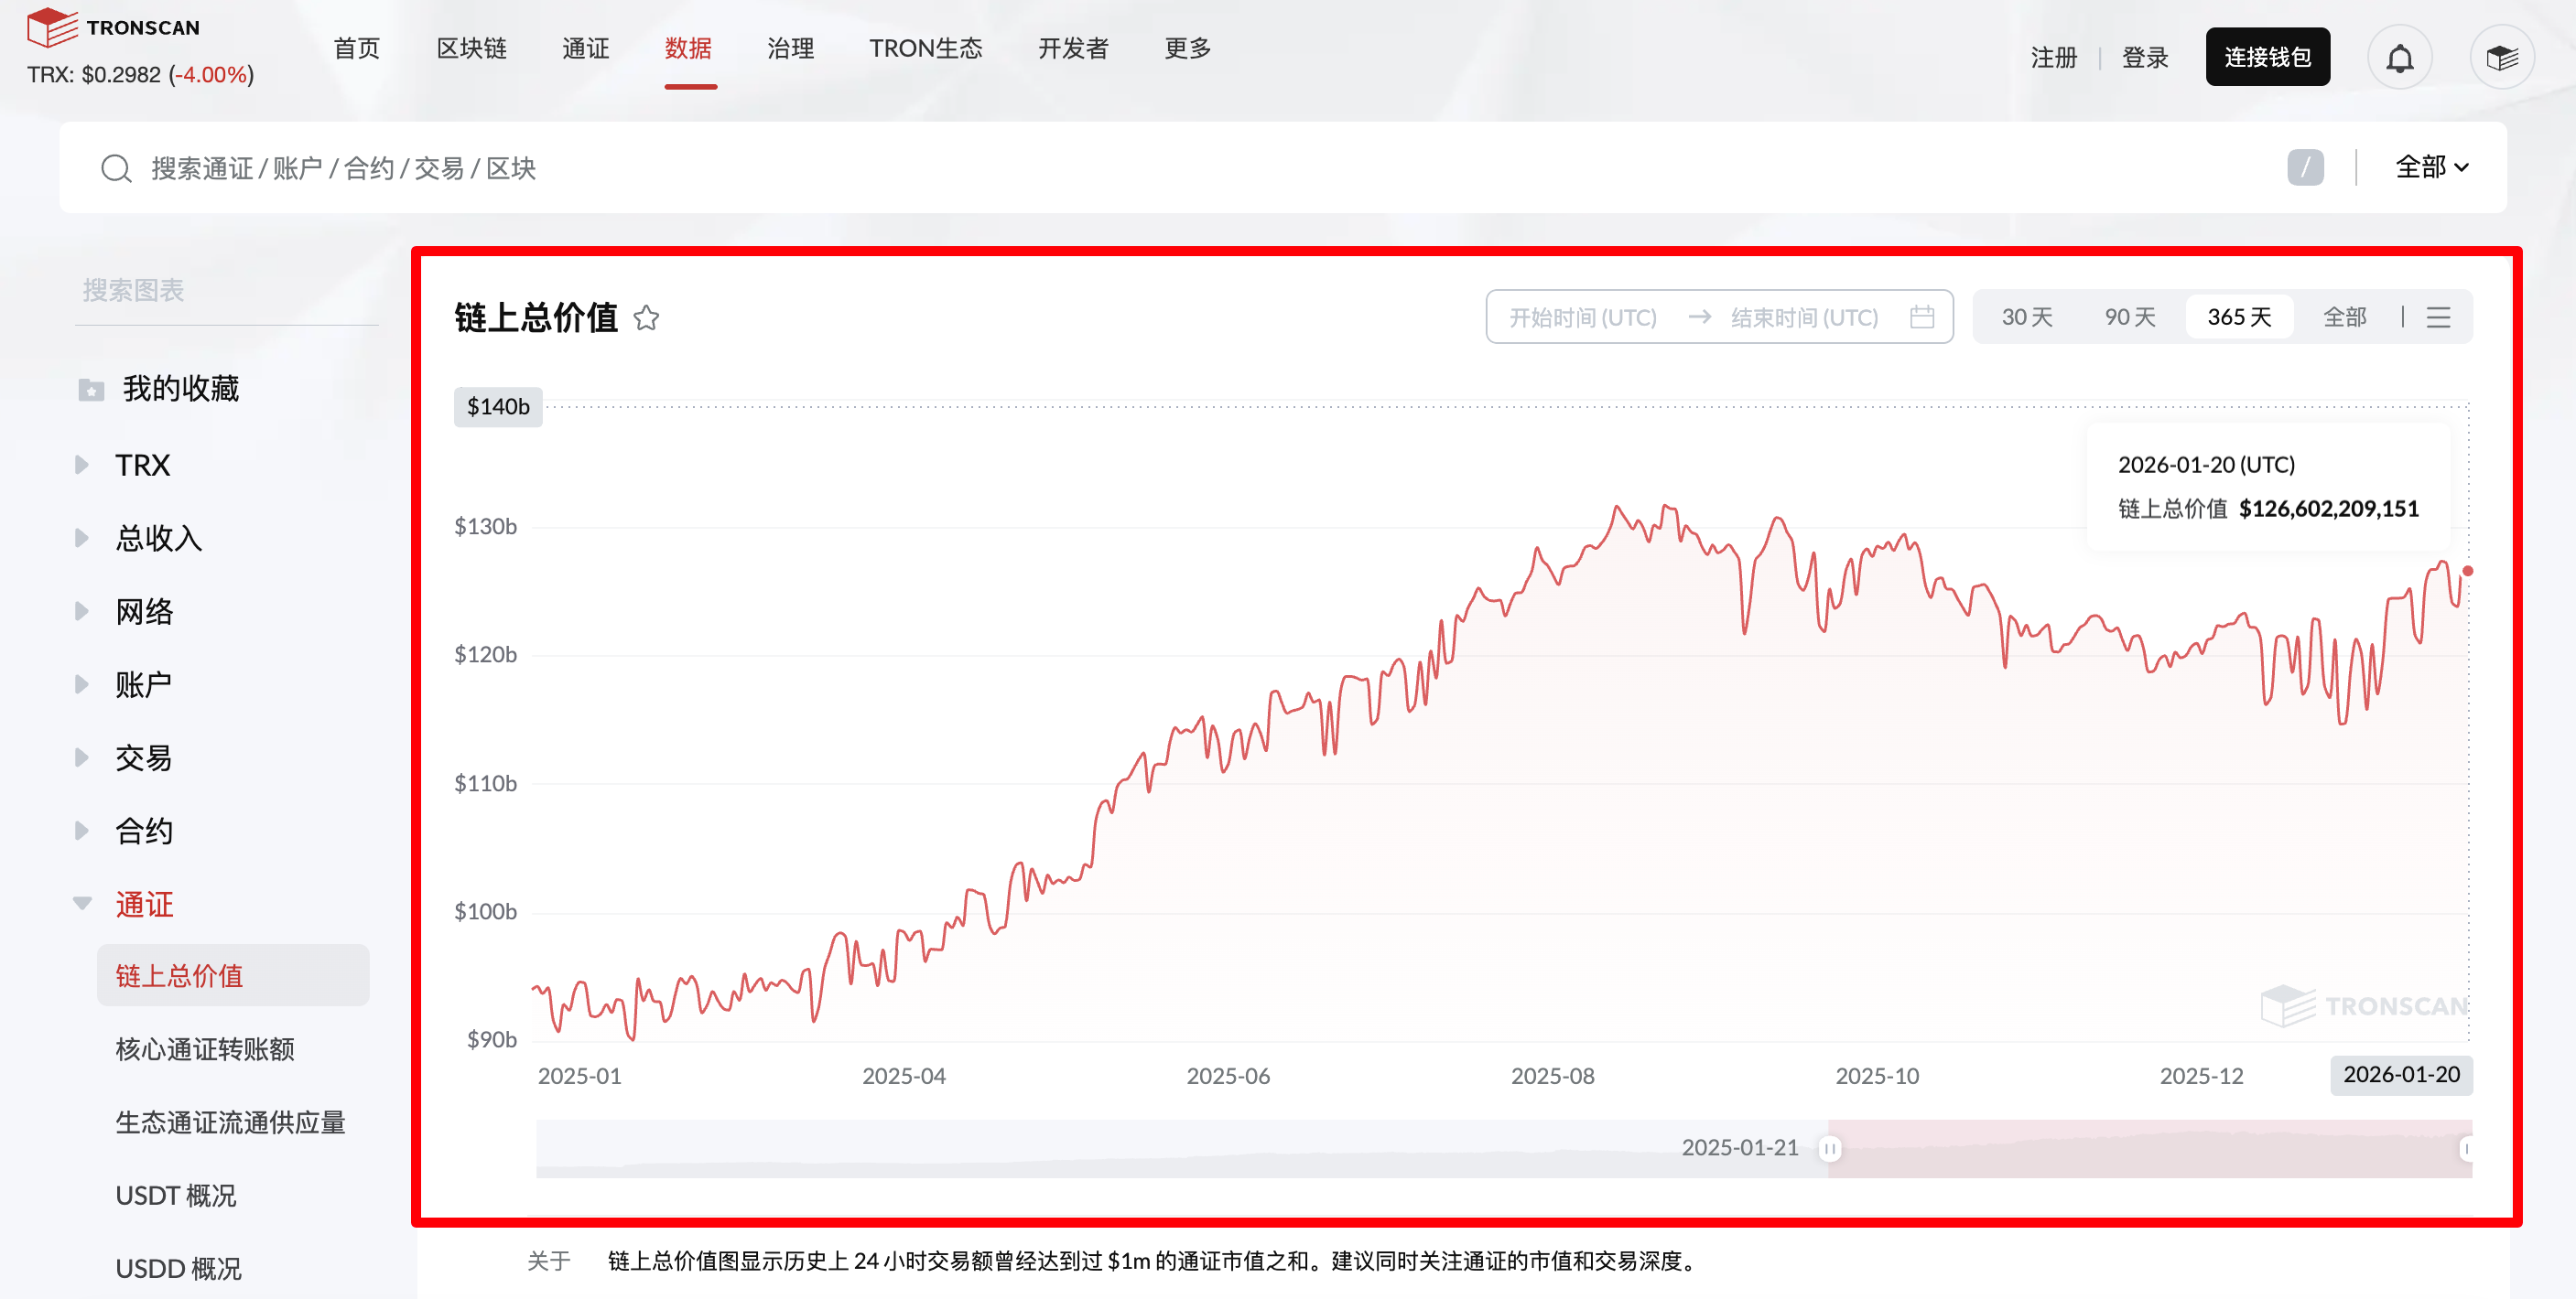
Task: Click the $110b y-axis label
Action: coord(485,783)
